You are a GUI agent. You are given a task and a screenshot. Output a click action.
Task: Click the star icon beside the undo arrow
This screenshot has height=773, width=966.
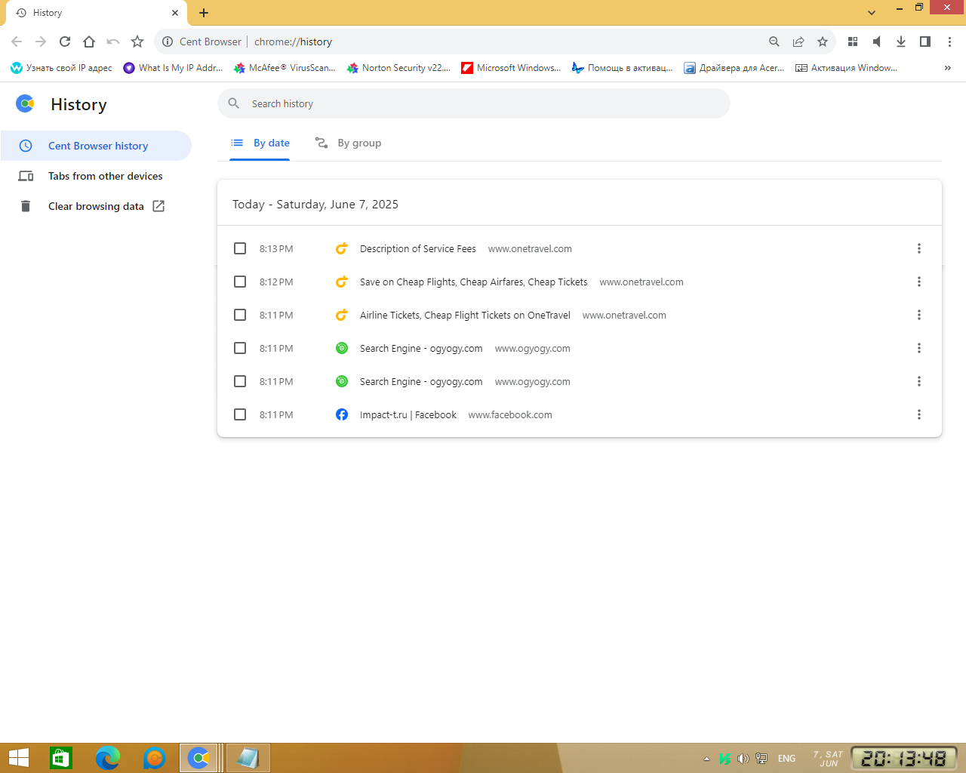click(x=137, y=42)
